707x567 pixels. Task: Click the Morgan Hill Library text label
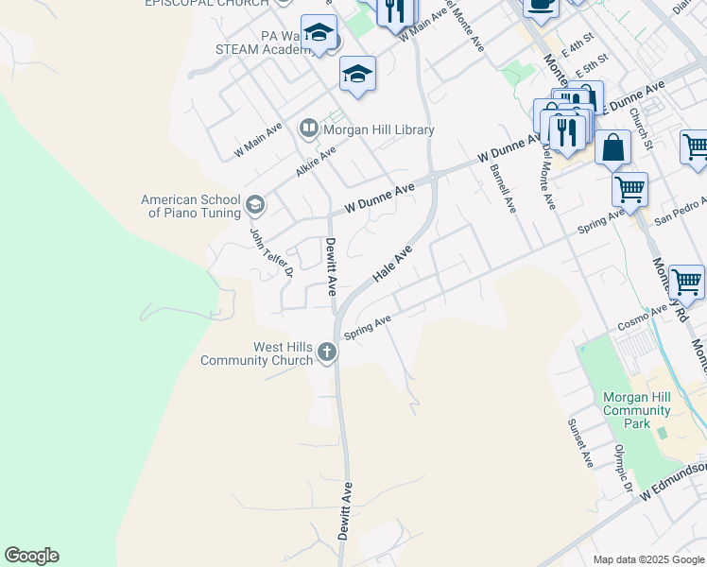(379, 129)
